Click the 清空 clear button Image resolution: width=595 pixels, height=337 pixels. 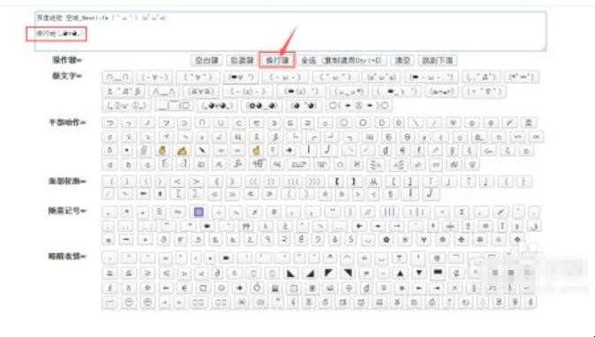[x=403, y=60]
